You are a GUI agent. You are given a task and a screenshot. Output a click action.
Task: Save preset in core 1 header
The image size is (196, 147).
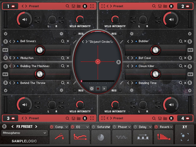pyautogui.click(x=73, y=6)
